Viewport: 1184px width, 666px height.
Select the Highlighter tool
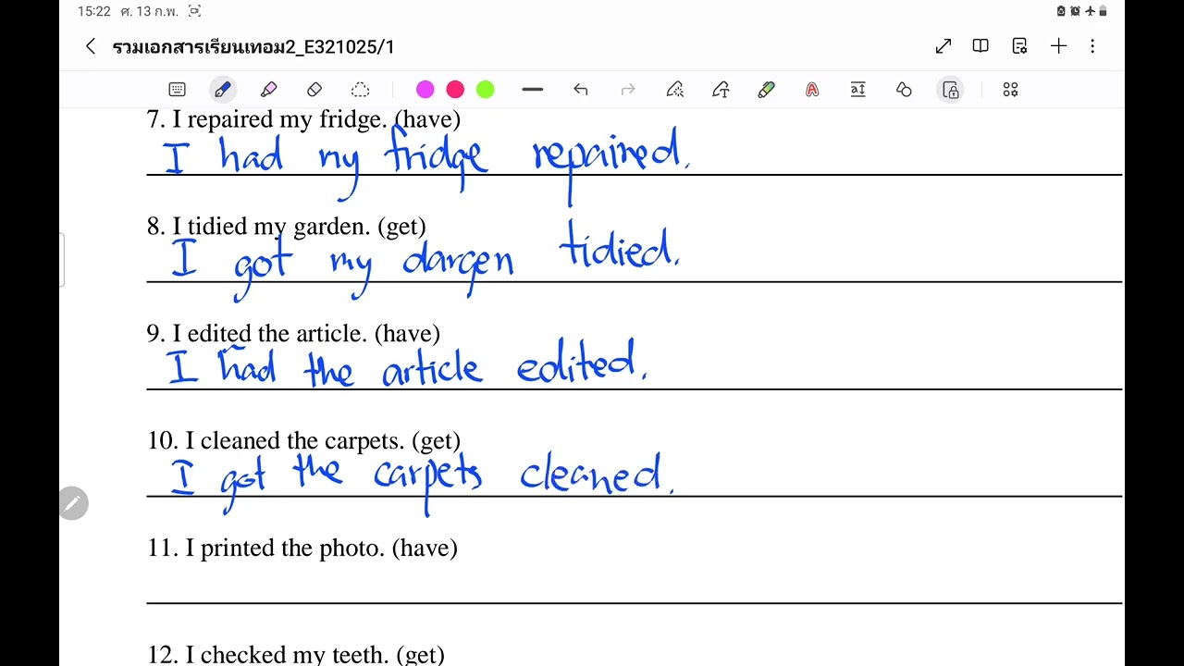point(268,90)
